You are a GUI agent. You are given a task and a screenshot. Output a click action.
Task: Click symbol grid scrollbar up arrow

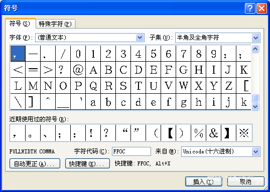point(255,49)
